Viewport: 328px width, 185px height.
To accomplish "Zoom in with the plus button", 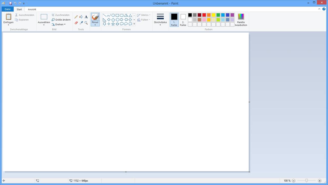I will tap(320, 181).
